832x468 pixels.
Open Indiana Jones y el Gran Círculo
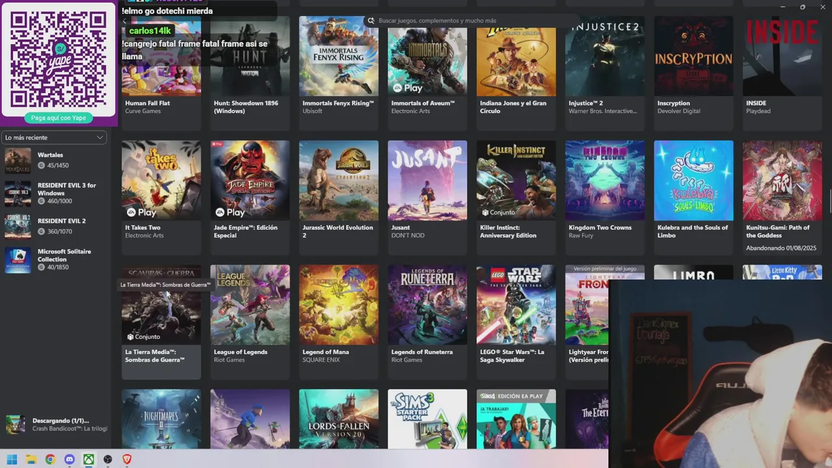click(x=516, y=56)
